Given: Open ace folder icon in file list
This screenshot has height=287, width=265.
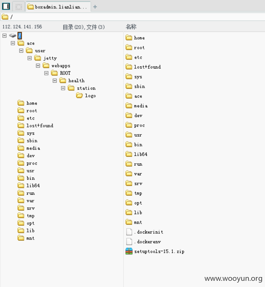Looking at the screenshot, I should pyautogui.click(x=129, y=96).
